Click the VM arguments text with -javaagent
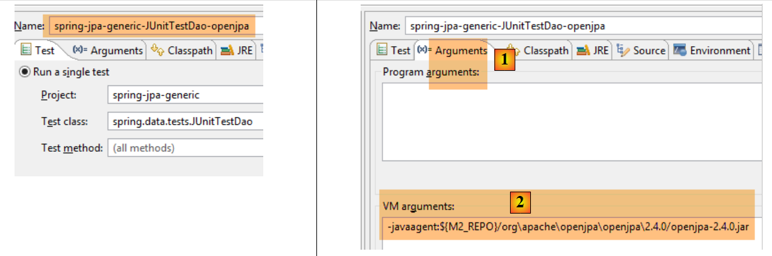 [570, 226]
